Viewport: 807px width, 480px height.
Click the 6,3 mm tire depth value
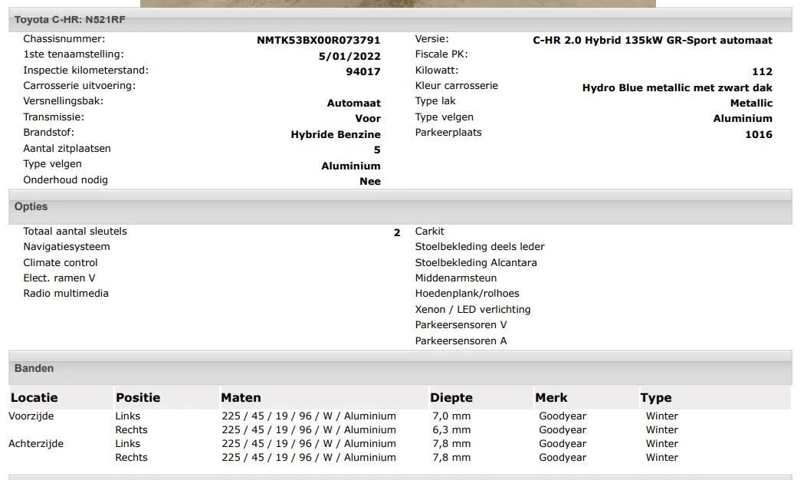click(451, 430)
